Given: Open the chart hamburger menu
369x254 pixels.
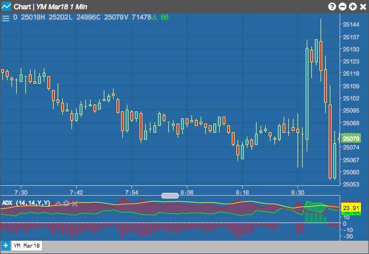Looking at the screenshot, I should (x=6, y=18).
